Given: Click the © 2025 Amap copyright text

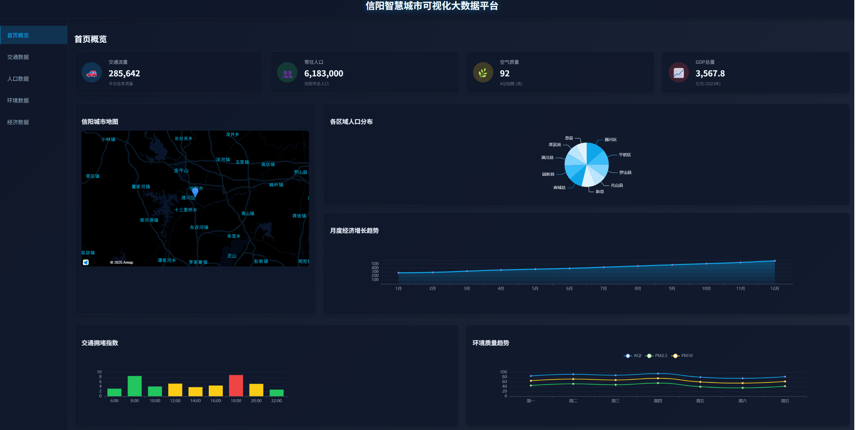Looking at the screenshot, I should [122, 262].
